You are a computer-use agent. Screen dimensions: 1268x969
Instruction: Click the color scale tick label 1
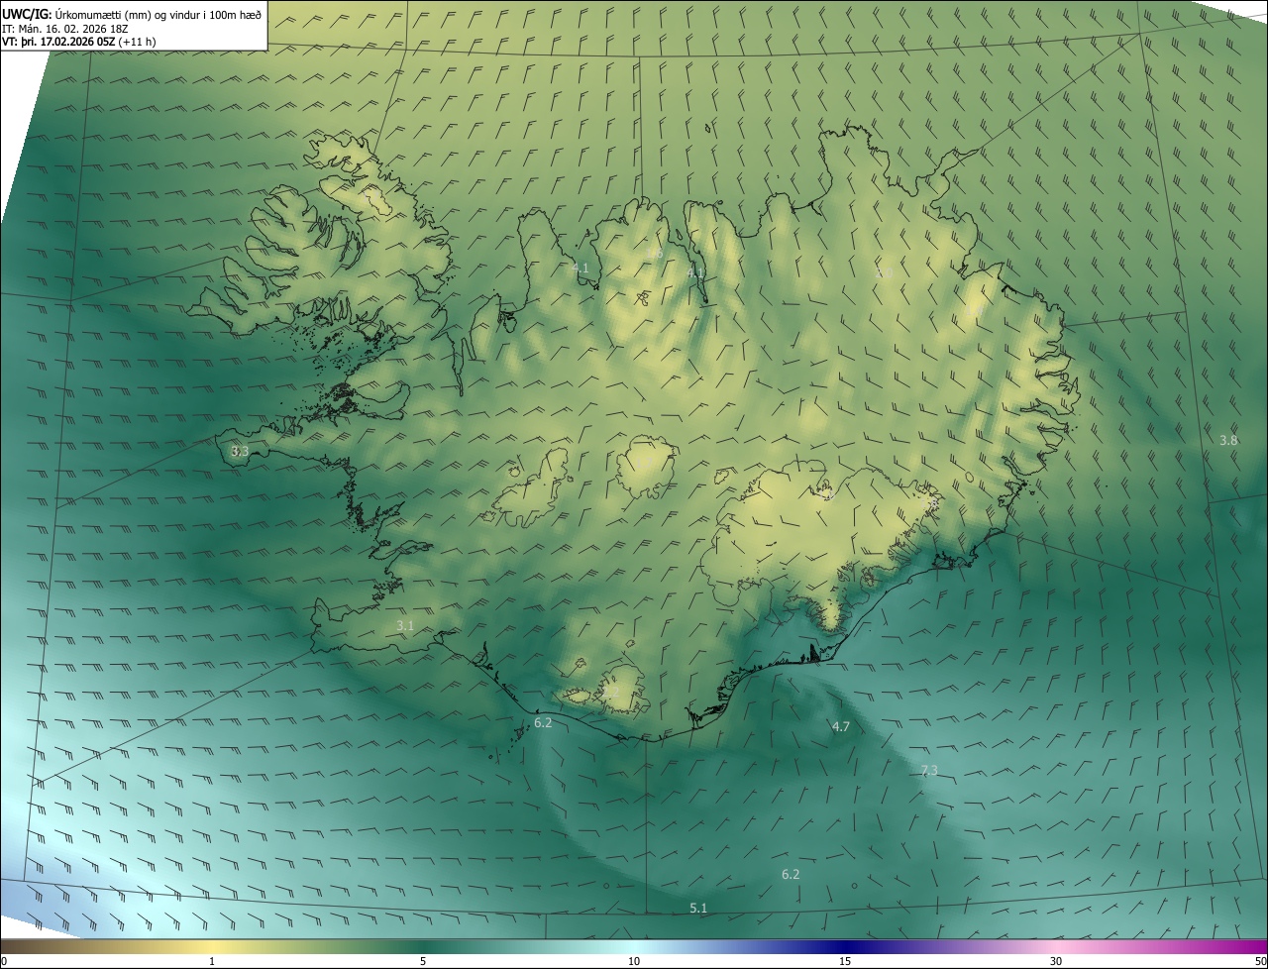[212, 962]
